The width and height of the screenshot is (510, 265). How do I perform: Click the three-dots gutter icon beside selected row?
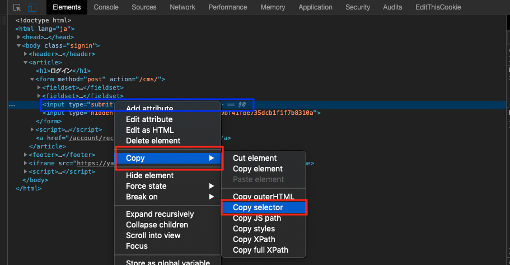coord(12,105)
